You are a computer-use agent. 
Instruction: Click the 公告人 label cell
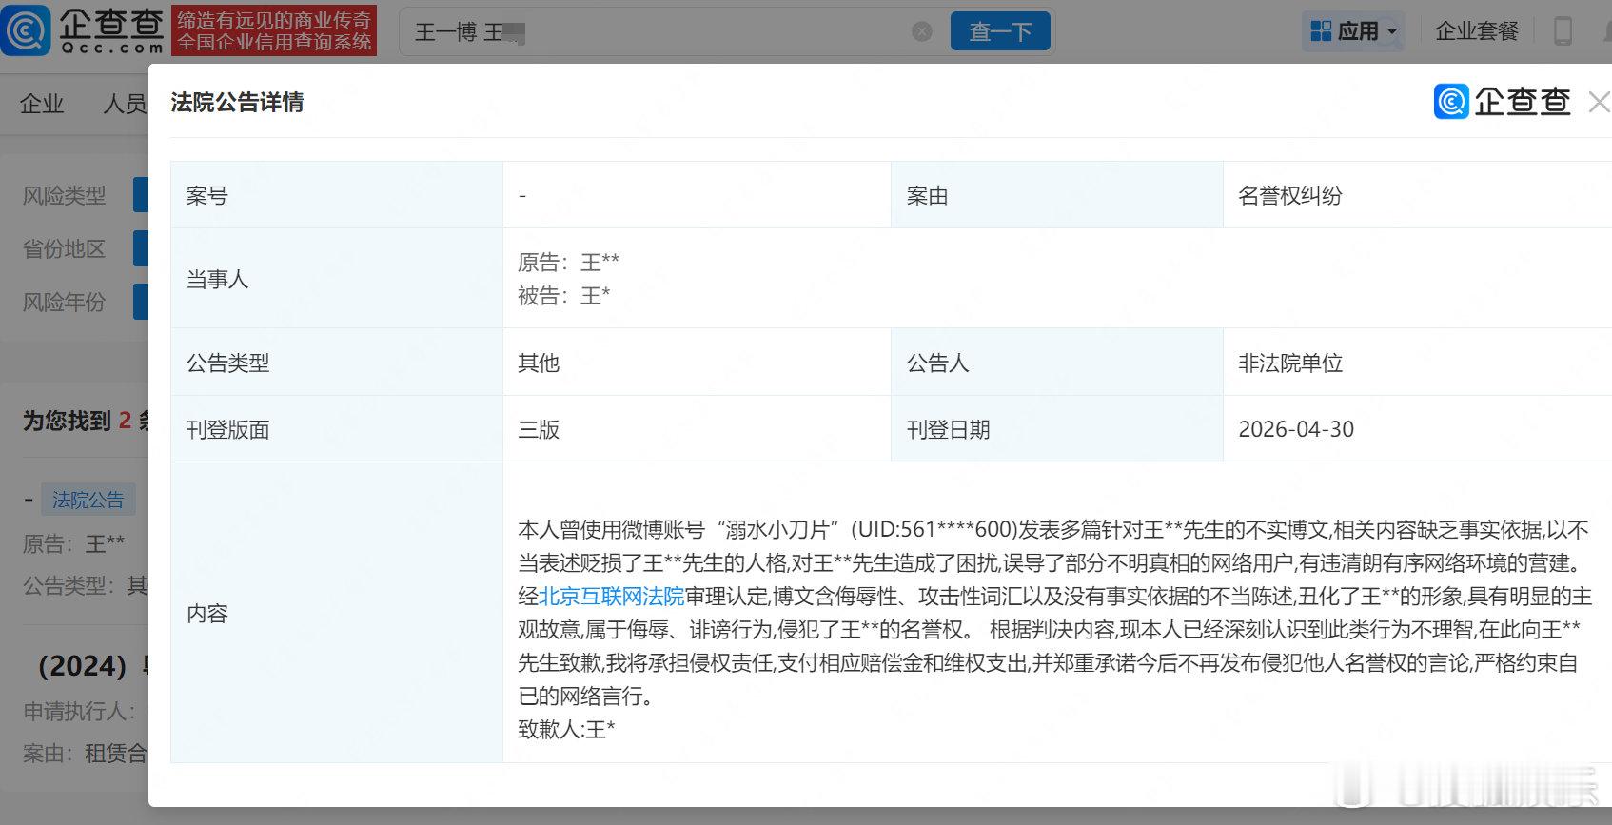tap(1057, 363)
